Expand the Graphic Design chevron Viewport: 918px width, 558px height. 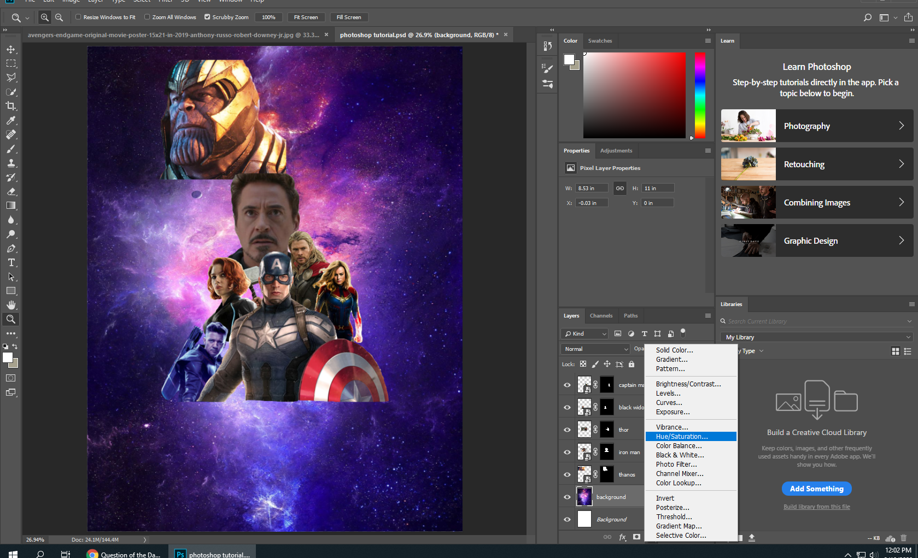[x=902, y=240]
